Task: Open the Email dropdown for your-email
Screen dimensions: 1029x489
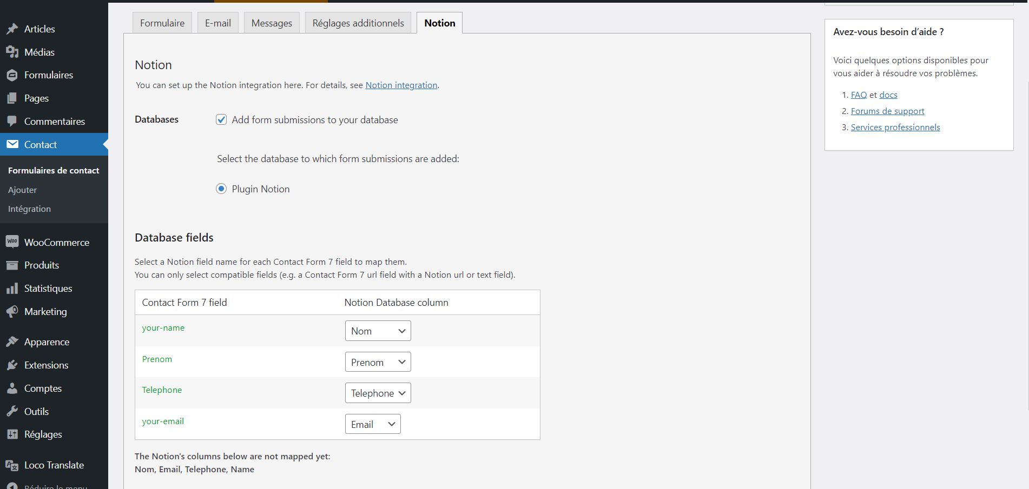Action: (373, 424)
